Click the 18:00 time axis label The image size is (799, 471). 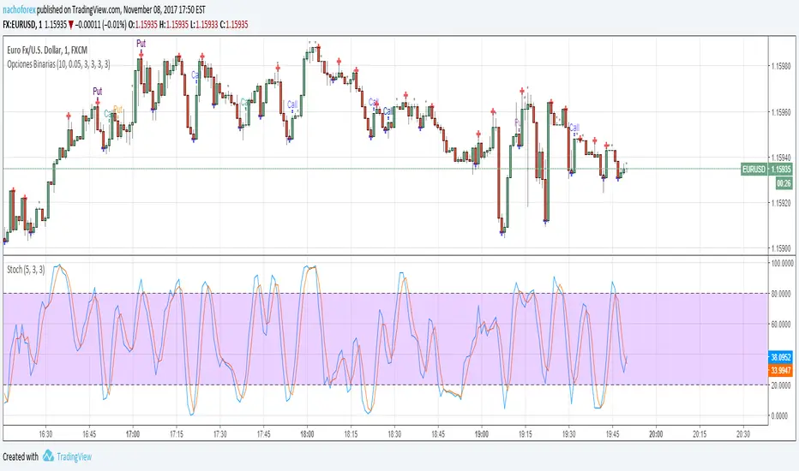(307, 434)
